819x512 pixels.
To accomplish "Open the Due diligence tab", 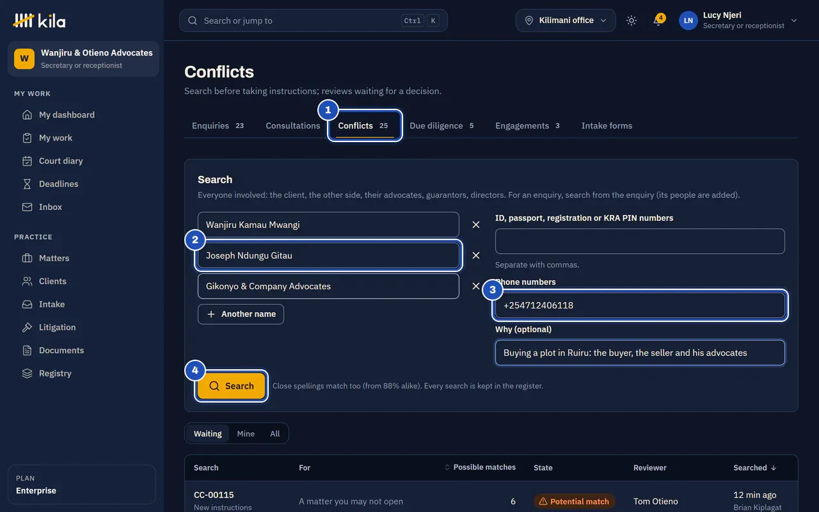I will (441, 125).
